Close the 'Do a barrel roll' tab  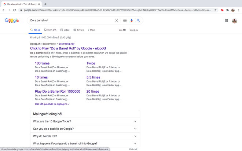tap(39, 4)
